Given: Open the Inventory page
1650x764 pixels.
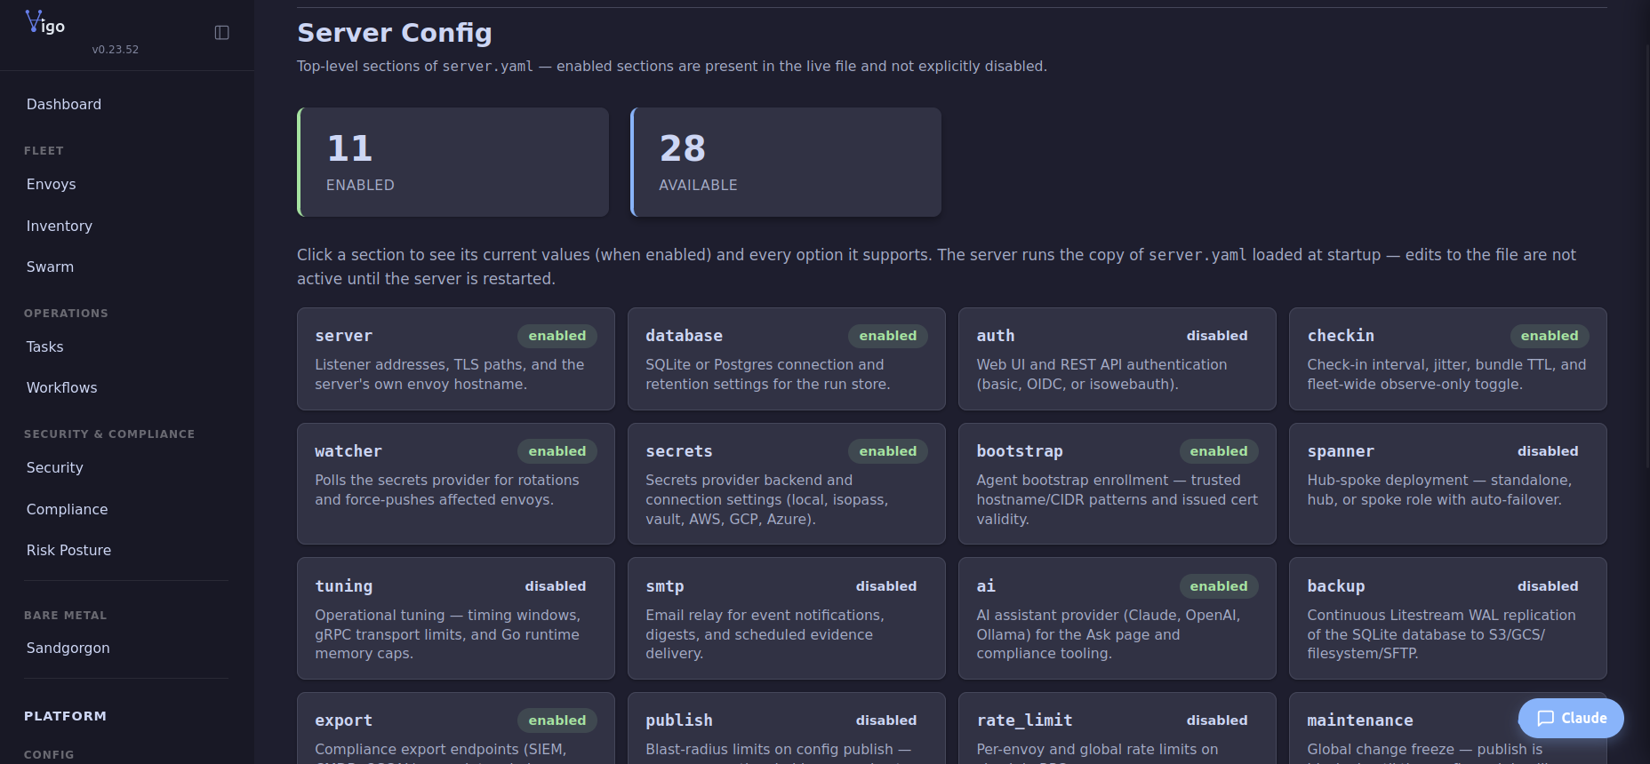Looking at the screenshot, I should click(60, 226).
